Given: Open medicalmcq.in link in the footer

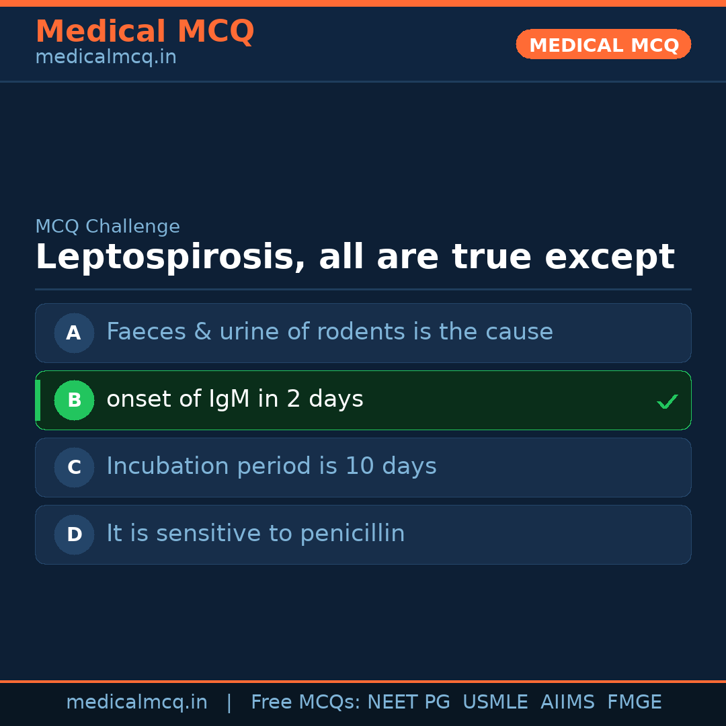Looking at the screenshot, I should (x=136, y=702).
